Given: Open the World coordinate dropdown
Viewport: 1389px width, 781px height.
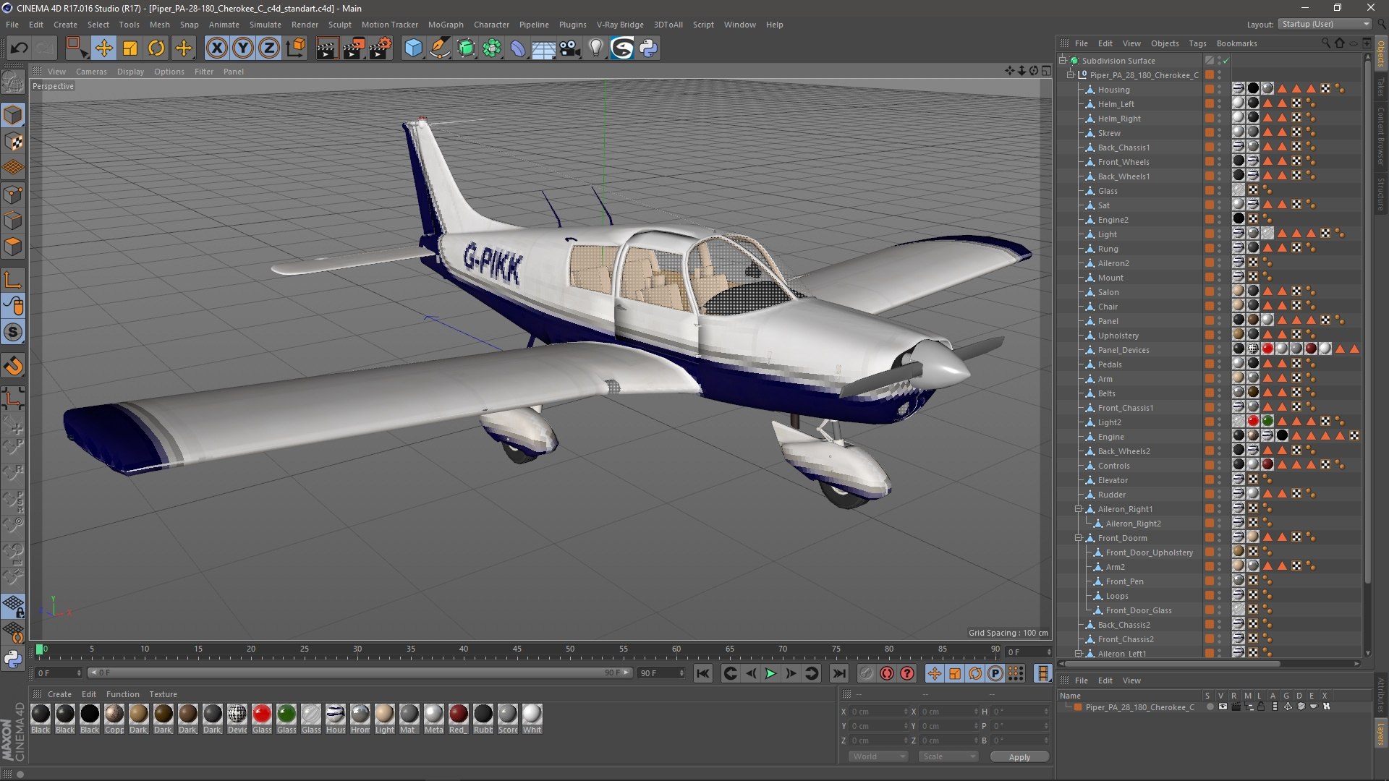Looking at the screenshot, I should point(878,756).
